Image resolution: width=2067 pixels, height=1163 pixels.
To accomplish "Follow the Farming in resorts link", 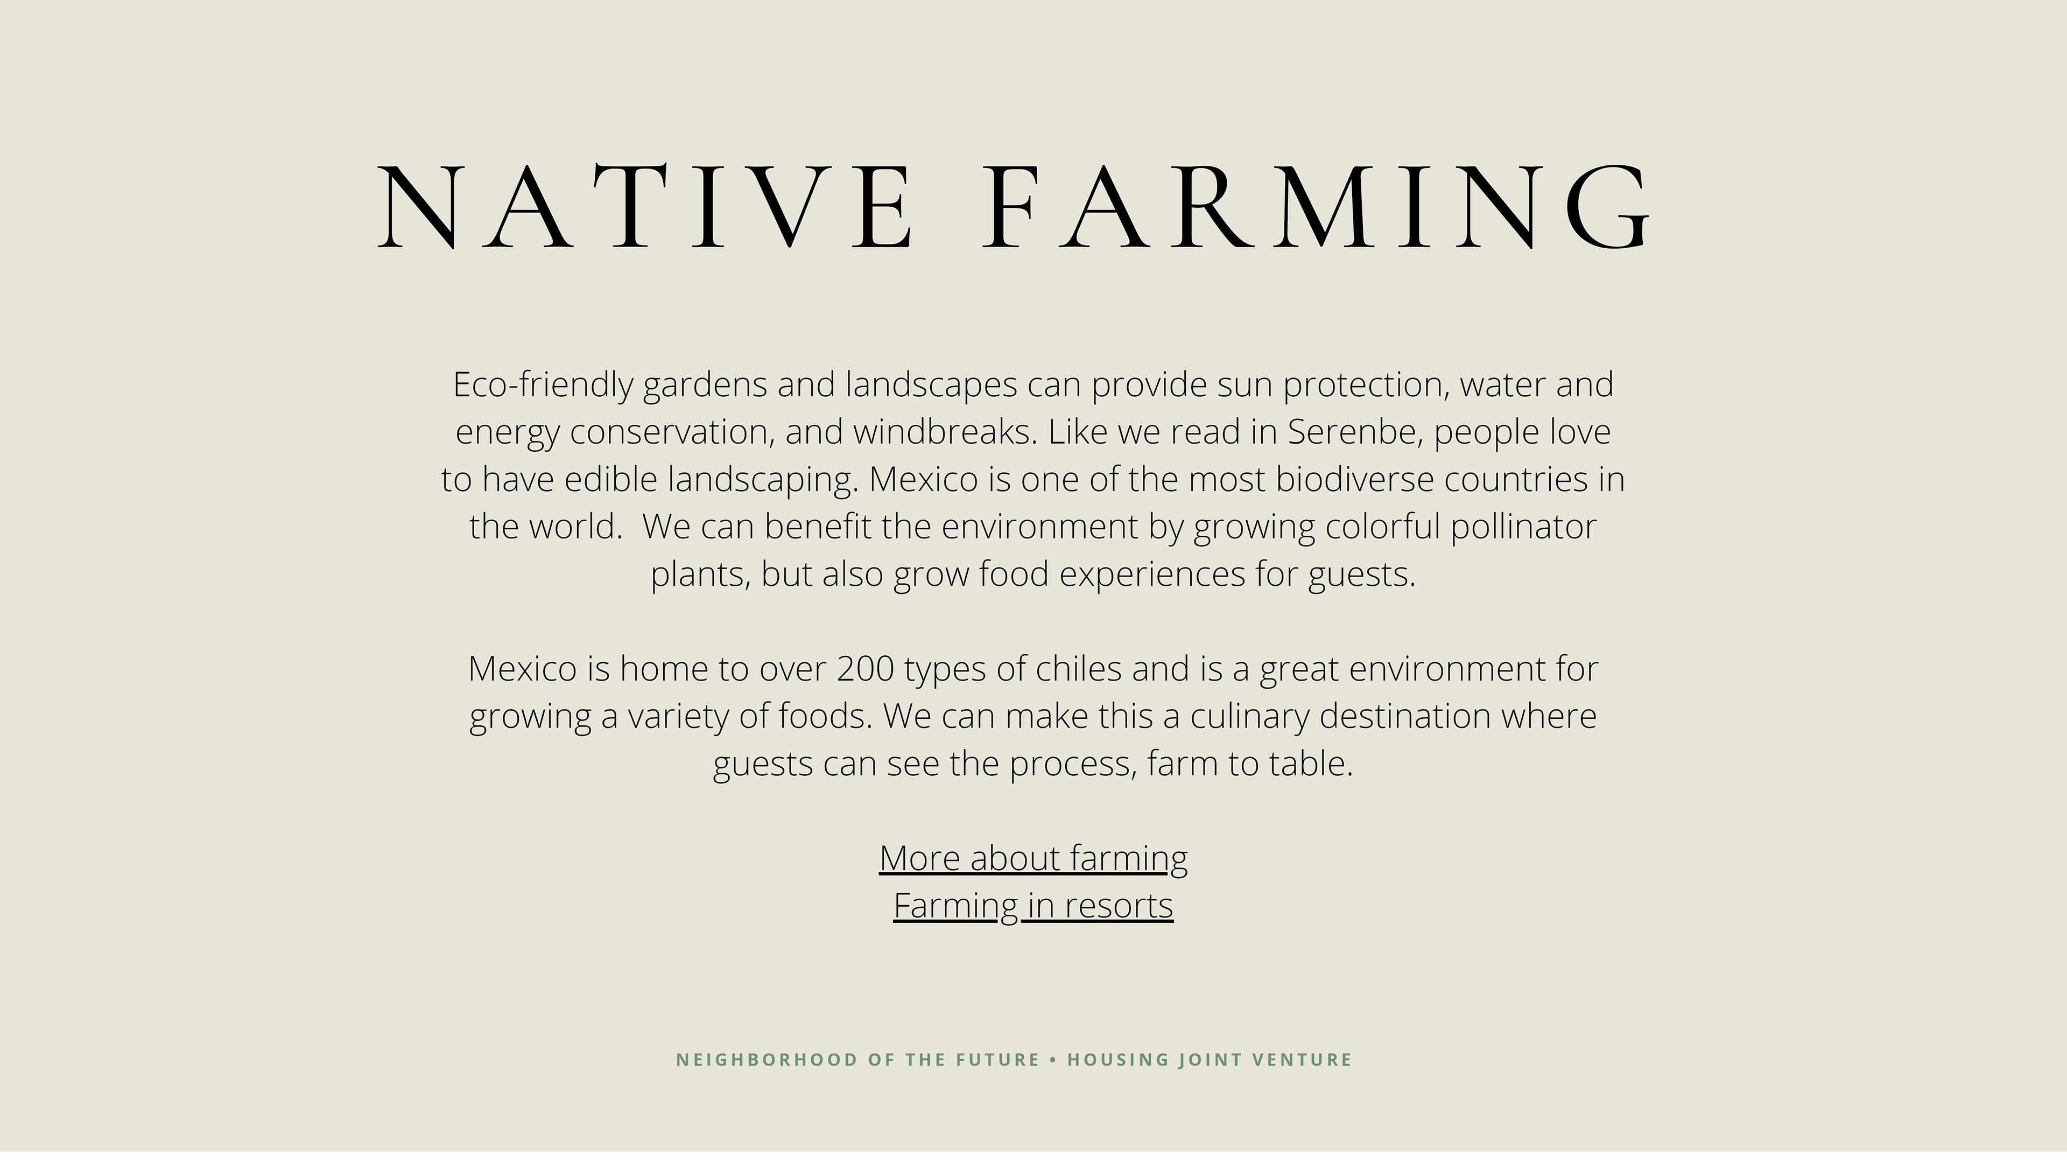I will (1033, 905).
